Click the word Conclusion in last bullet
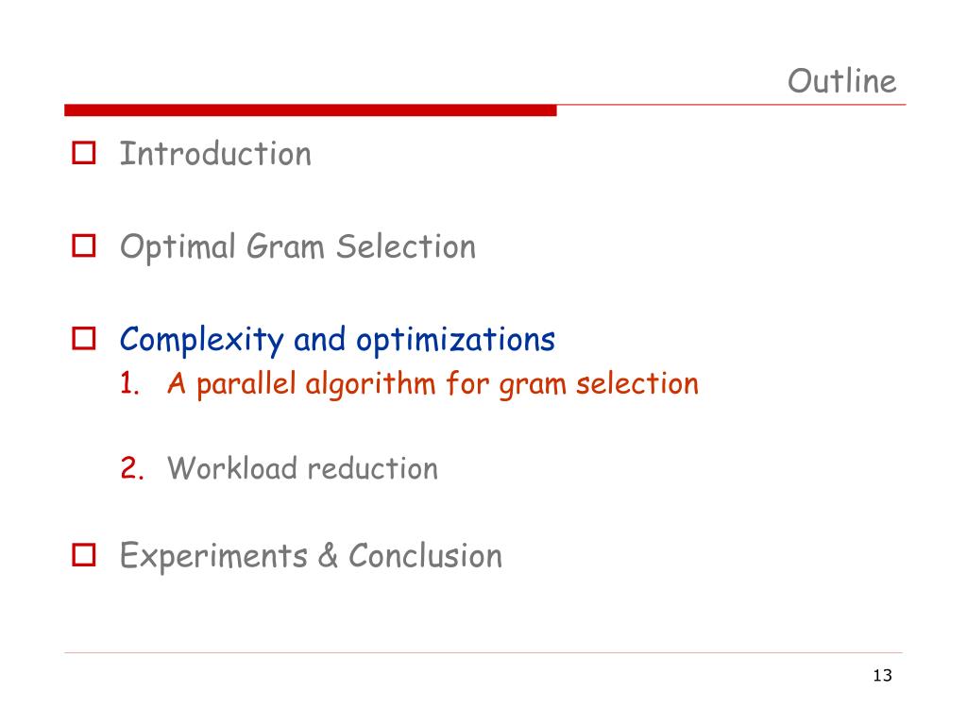This screenshot has height=725, width=967. pyautogui.click(x=426, y=555)
